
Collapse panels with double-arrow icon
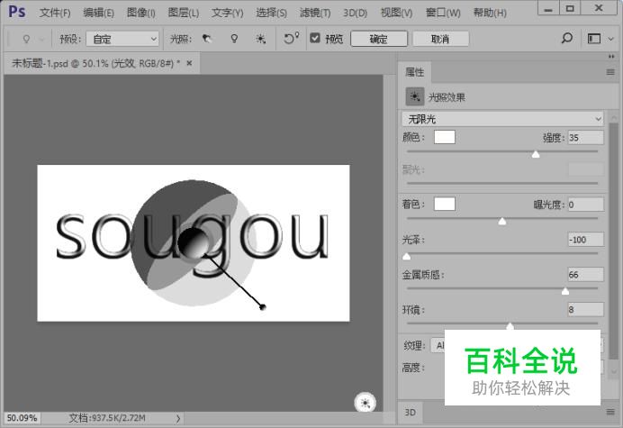click(611, 57)
